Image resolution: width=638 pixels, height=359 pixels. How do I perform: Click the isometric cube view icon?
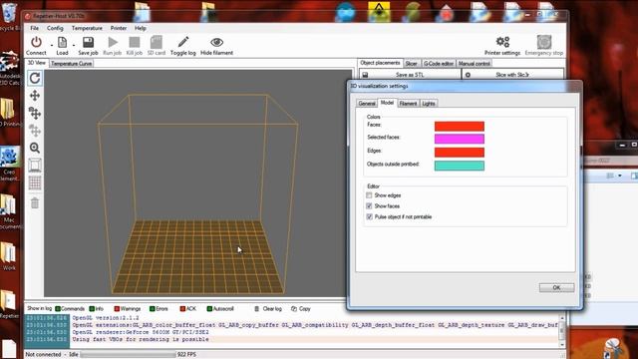[x=35, y=166]
